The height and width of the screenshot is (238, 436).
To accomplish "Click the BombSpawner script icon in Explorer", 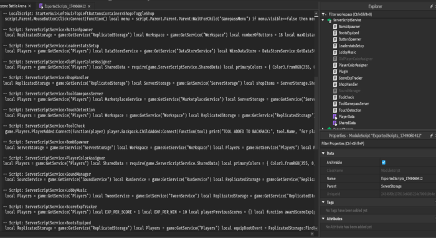I will pyautogui.click(x=335, y=27).
